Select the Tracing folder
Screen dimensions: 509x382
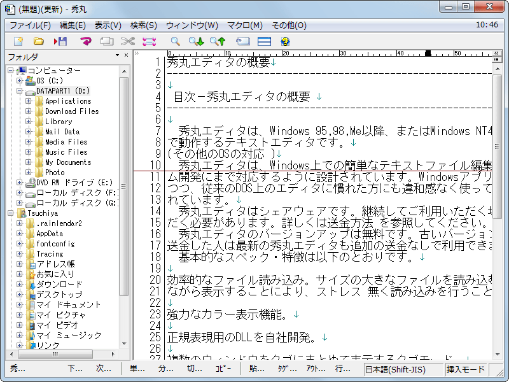pyautogui.click(x=50, y=253)
